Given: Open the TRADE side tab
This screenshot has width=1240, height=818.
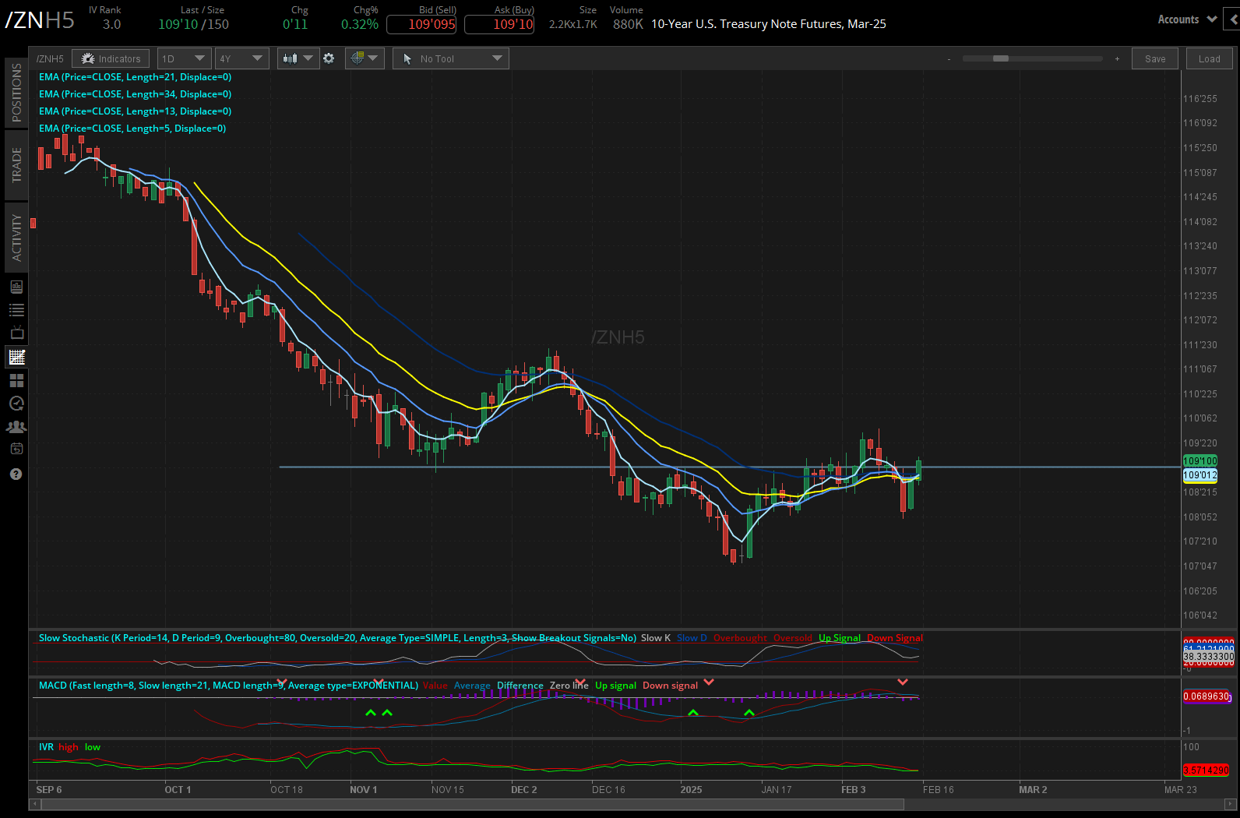Looking at the screenshot, I should [x=16, y=165].
